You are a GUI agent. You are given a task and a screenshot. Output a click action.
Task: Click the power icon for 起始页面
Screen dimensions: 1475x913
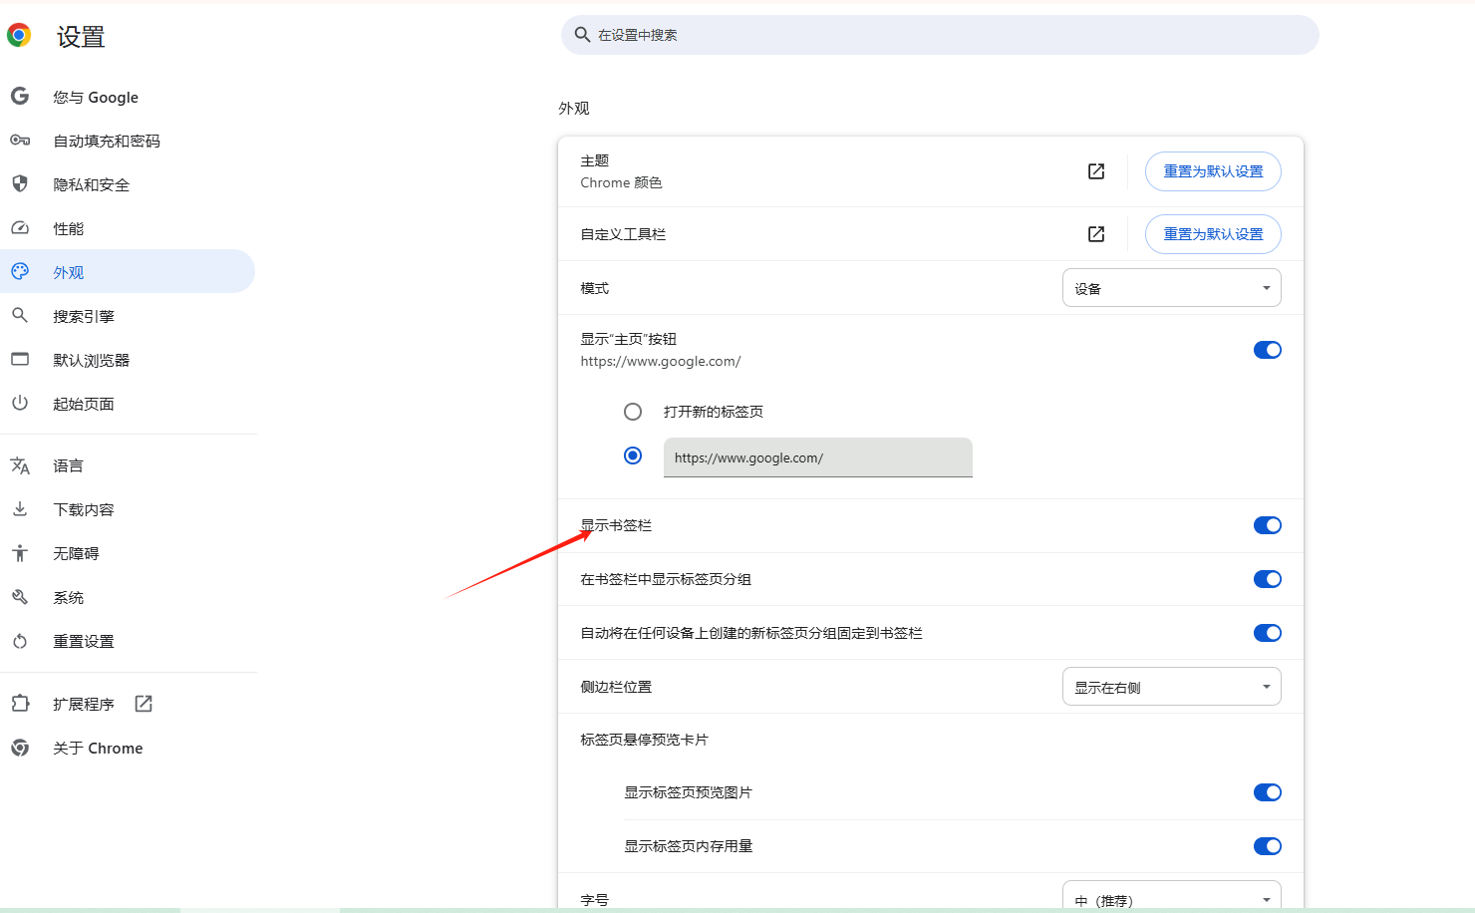[20, 403]
